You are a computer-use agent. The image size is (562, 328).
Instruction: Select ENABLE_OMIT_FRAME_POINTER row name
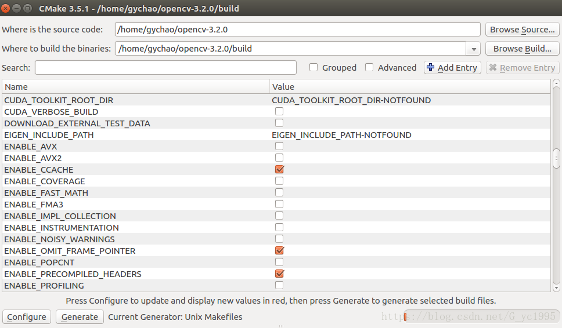click(70, 251)
